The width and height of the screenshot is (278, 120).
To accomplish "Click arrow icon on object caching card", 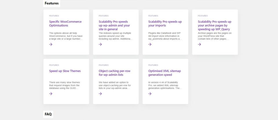I will (100, 94).
